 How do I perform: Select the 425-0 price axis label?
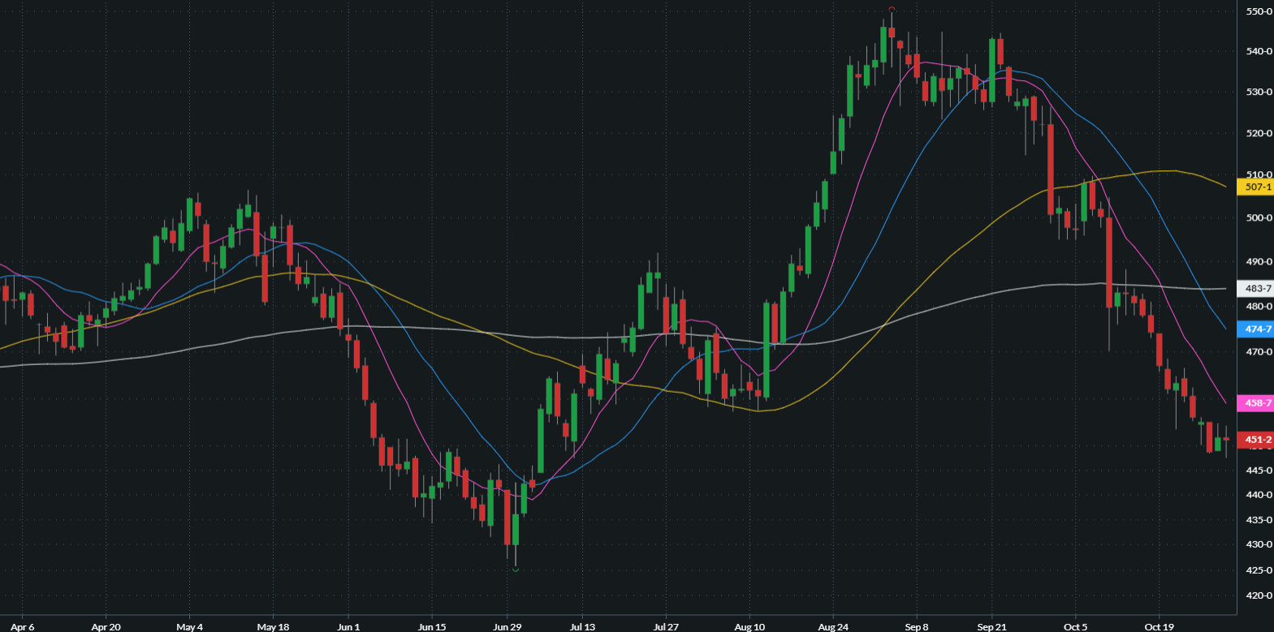[x=1259, y=570]
